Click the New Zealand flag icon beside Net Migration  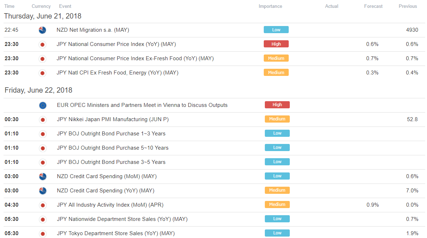tap(42, 30)
